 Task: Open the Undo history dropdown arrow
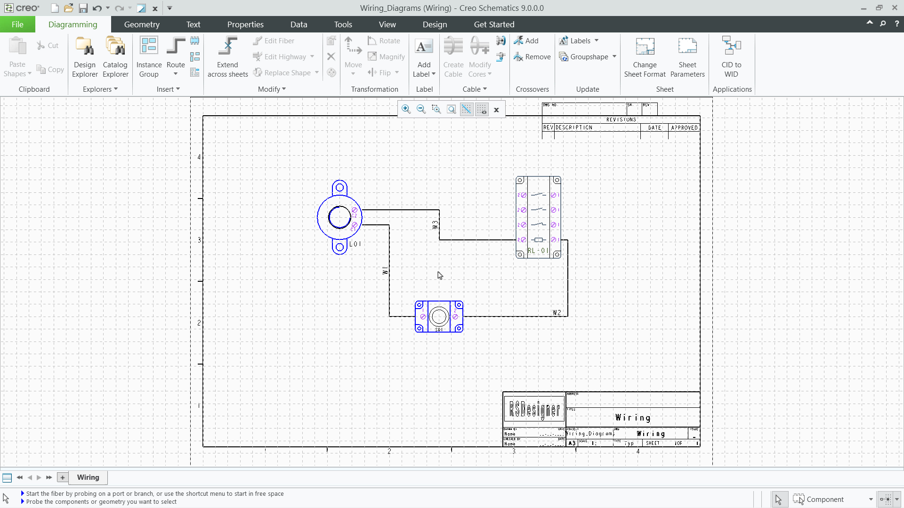tap(108, 8)
